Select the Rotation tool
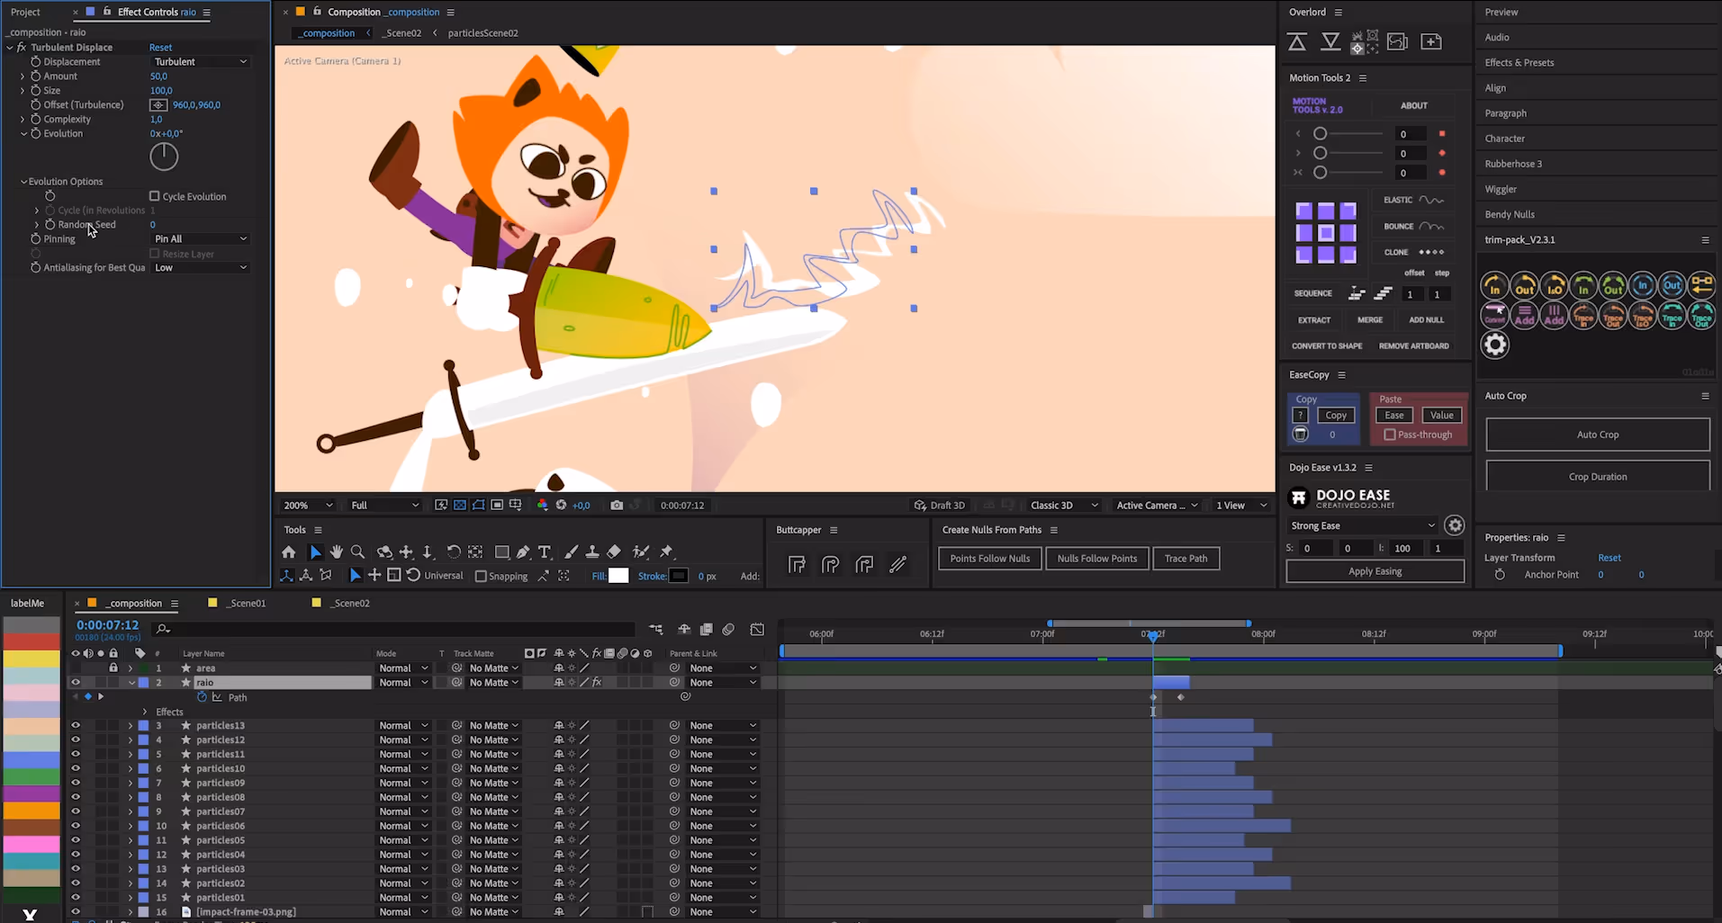Screen dimensions: 1722x923 (x=454, y=552)
